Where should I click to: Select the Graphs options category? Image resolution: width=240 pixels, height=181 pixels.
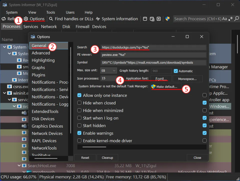coord(49,68)
